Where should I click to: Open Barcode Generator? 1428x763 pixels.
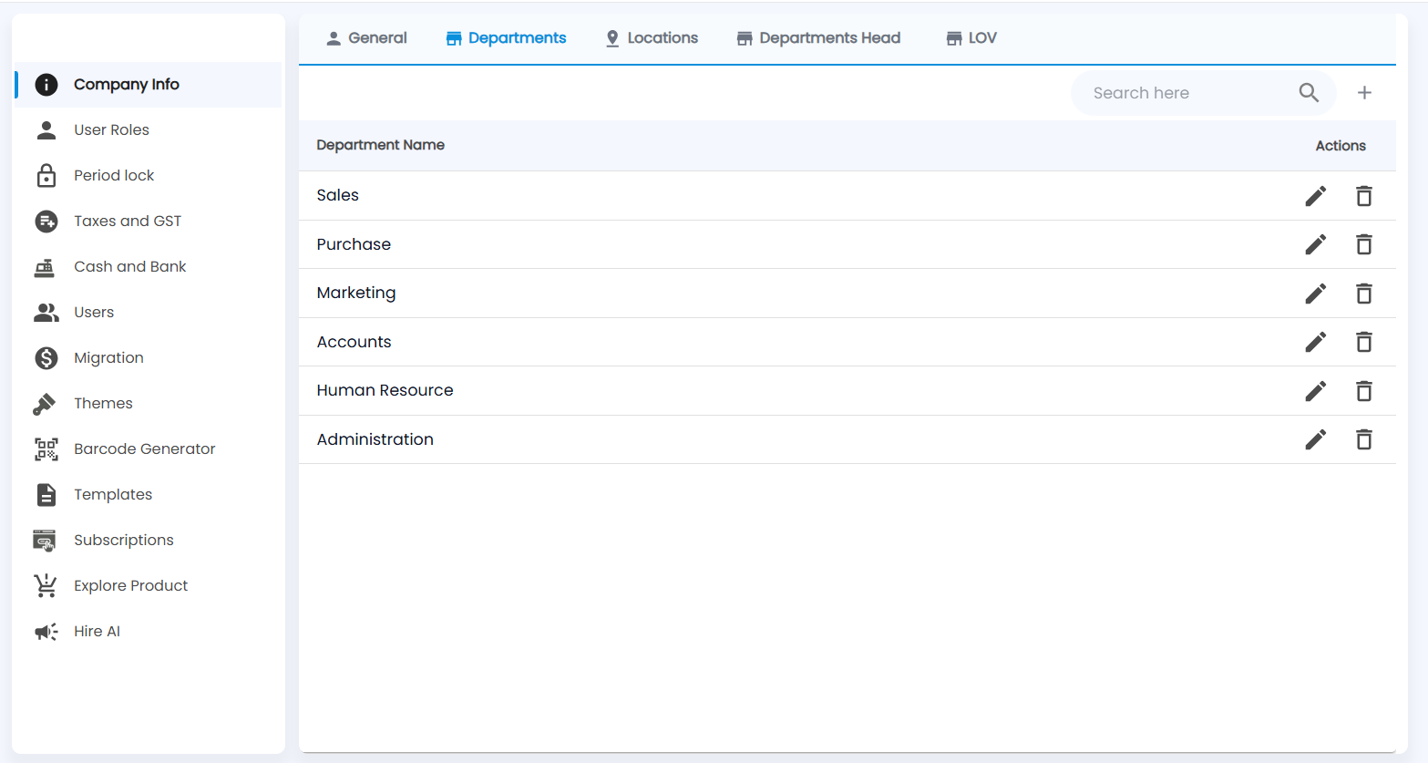point(148,449)
